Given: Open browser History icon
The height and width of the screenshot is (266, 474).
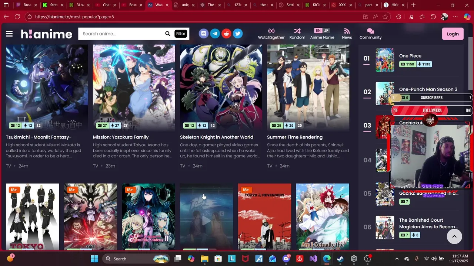Looking at the screenshot, I should [433, 17].
